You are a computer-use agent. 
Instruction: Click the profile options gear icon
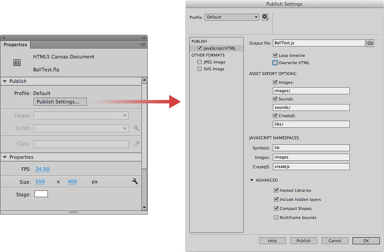[x=265, y=17]
